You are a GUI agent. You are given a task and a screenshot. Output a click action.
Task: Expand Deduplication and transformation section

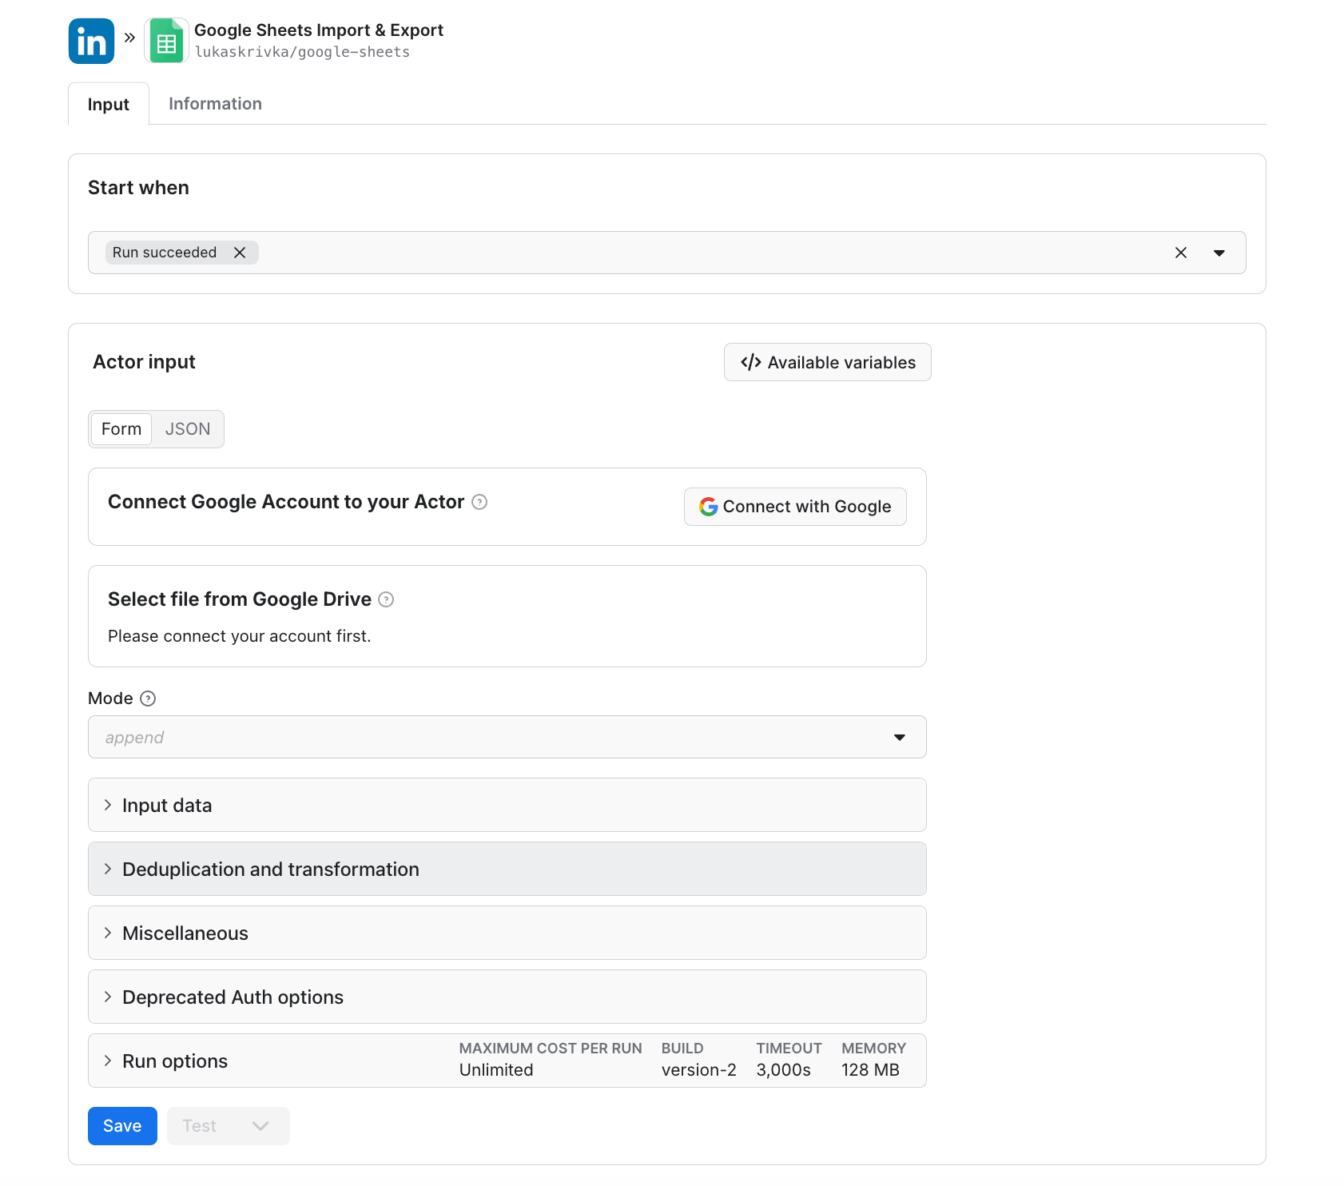click(507, 869)
